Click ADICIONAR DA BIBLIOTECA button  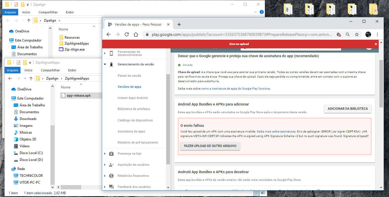[348, 109]
